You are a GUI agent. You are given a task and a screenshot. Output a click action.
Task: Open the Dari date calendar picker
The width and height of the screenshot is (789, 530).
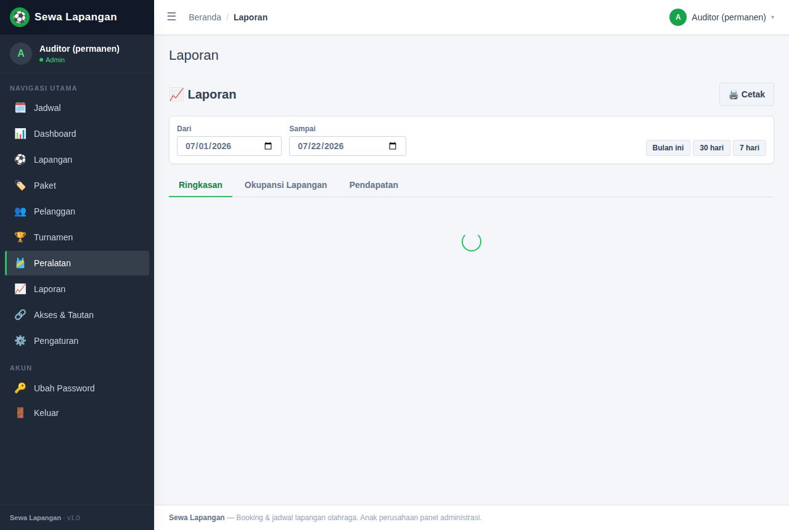(268, 146)
